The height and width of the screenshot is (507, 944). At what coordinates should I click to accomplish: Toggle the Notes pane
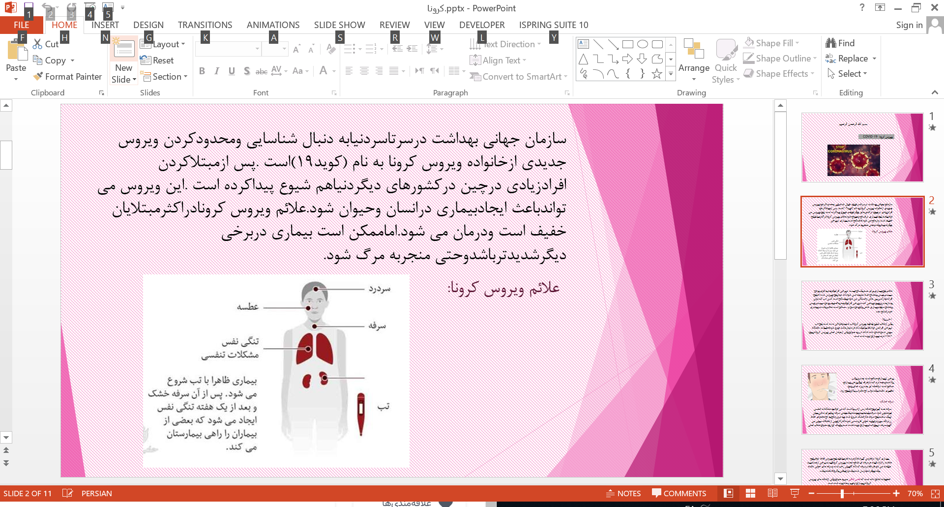(623, 493)
